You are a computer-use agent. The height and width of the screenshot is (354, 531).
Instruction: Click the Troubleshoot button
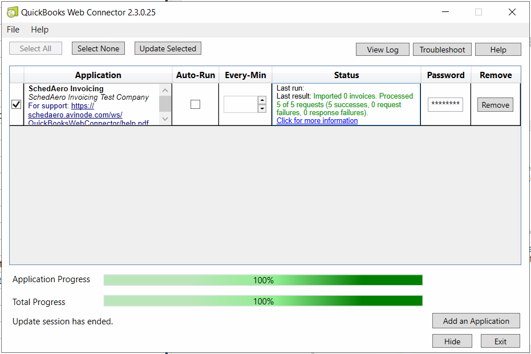(x=442, y=50)
